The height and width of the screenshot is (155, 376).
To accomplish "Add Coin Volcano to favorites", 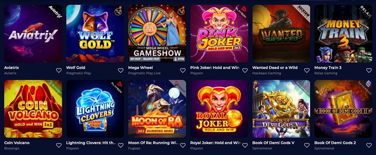I will point(59,145).
